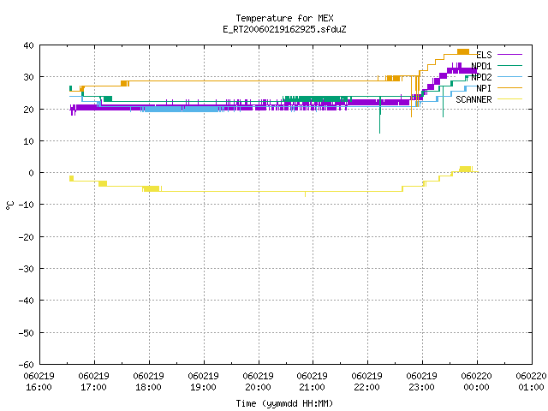Click the yellow SCANNER peak block near 23:45
The width and height of the screenshot is (548, 411).
click(x=466, y=170)
